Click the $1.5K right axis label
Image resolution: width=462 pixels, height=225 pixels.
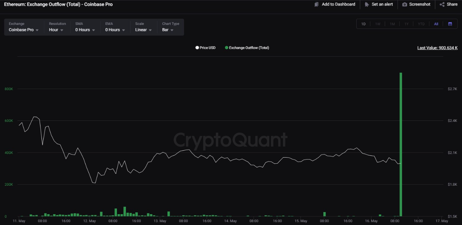452,216
